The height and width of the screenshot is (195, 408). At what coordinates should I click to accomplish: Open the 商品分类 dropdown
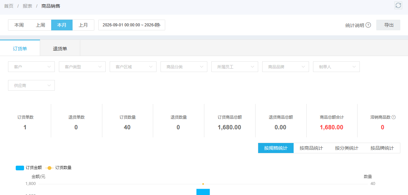click(x=184, y=67)
